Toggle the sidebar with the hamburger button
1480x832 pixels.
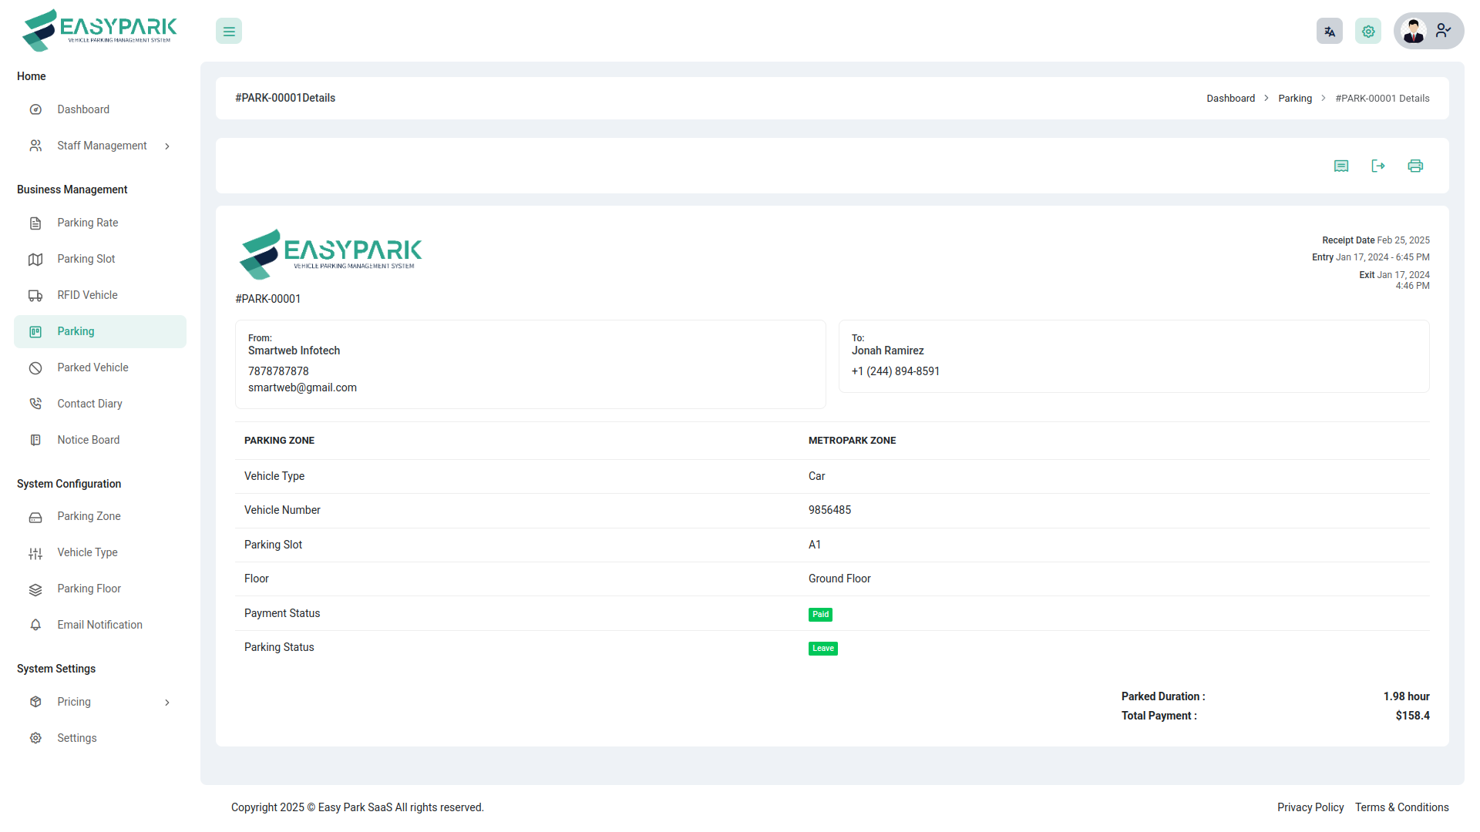(228, 31)
